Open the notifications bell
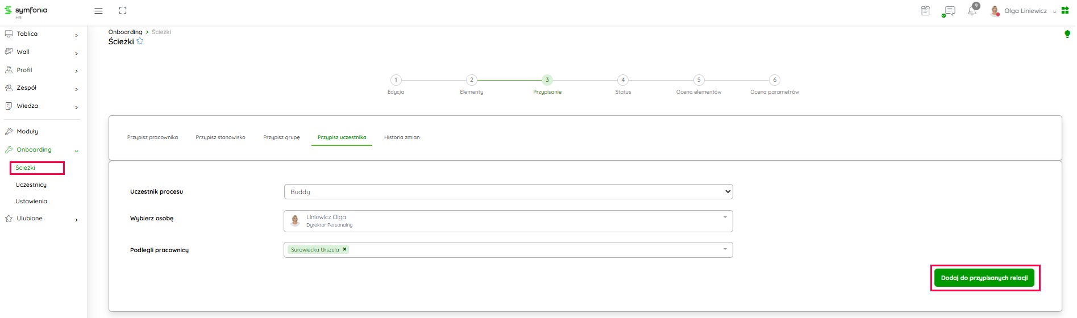Screen dimensions: 1077x318 (972, 11)
